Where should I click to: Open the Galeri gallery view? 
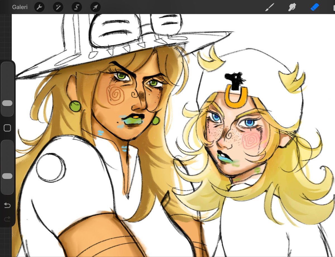click(20, 7)
